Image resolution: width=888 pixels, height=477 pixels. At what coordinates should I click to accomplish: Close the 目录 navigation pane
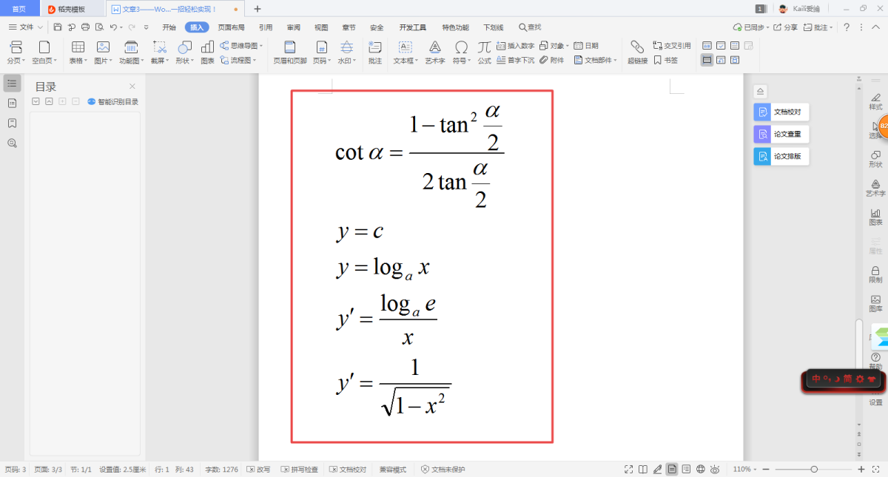(132, 87)
